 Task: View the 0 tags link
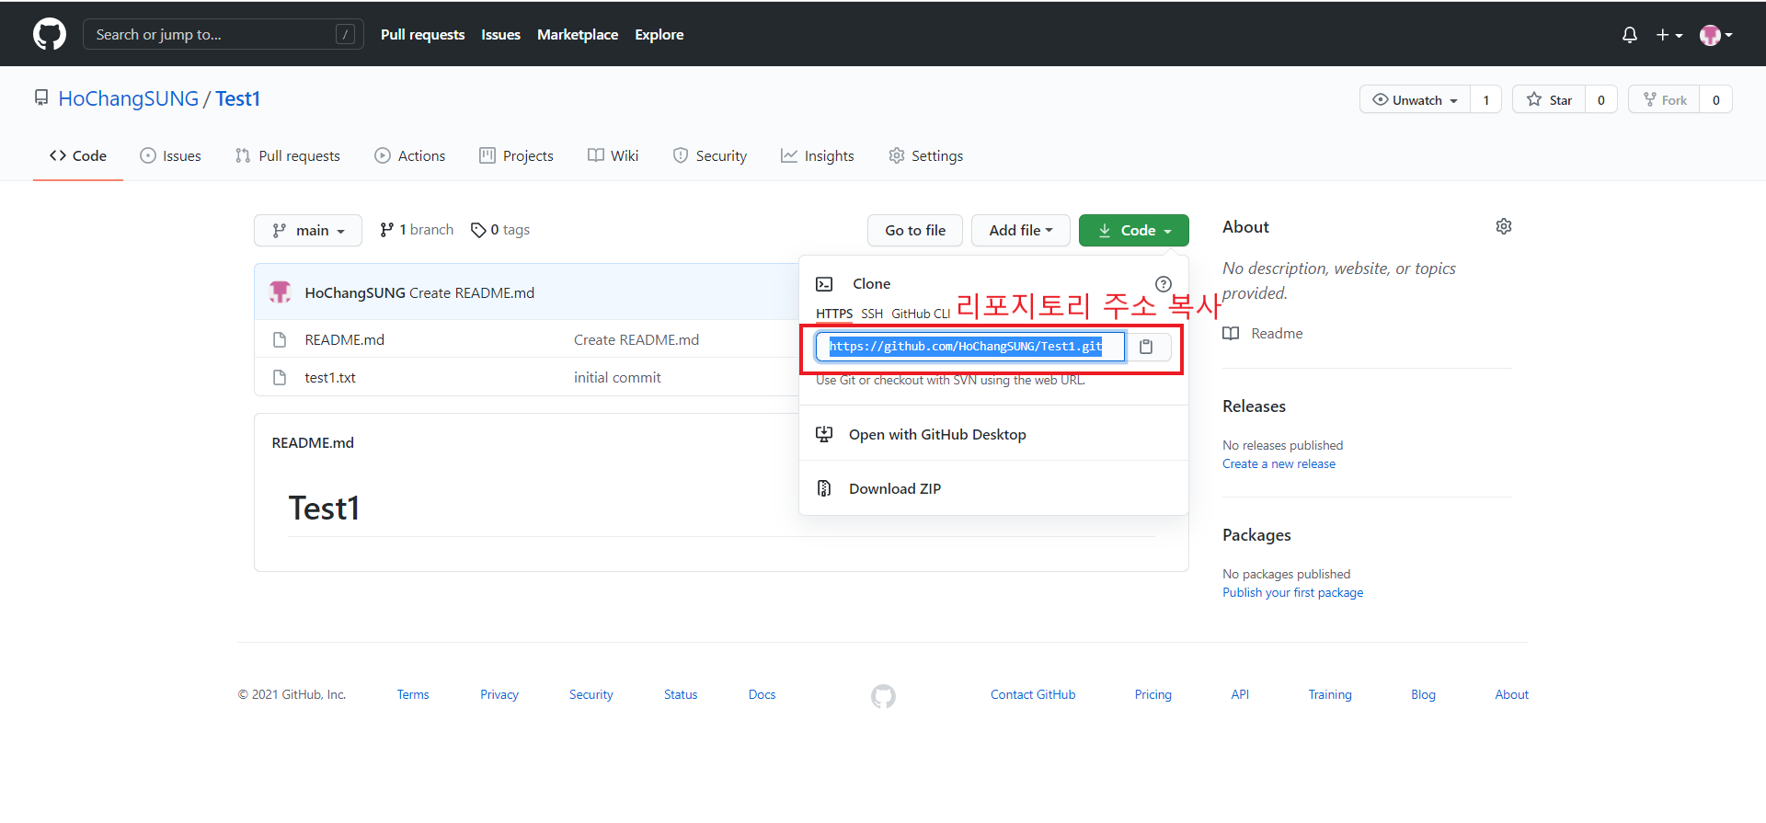[500, 230]
